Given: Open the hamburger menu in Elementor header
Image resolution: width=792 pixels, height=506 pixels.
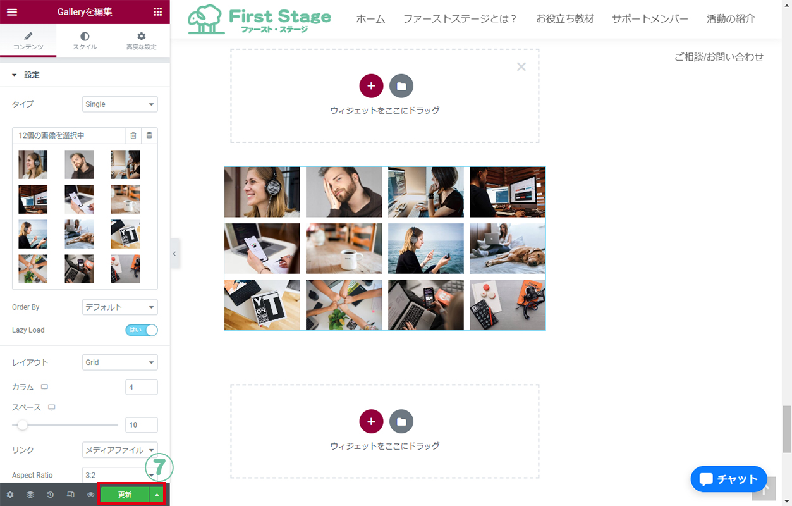Looking at the screenshot, I should [x=12, y=12].
